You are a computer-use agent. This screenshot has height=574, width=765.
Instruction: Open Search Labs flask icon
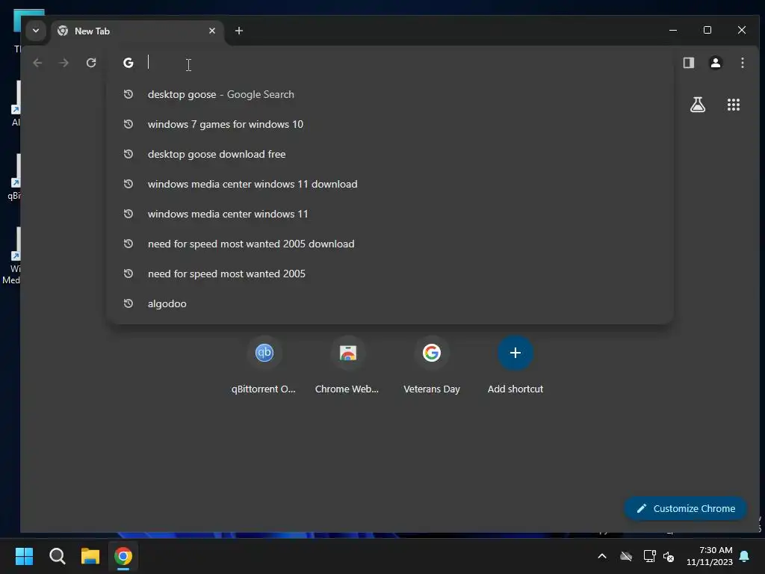(x=698, y=105)
